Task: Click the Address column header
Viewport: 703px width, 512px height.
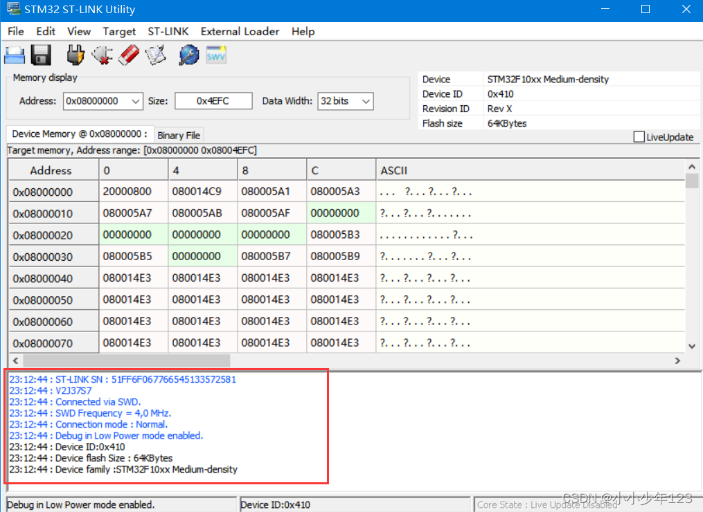Action: tap(54, 170)
